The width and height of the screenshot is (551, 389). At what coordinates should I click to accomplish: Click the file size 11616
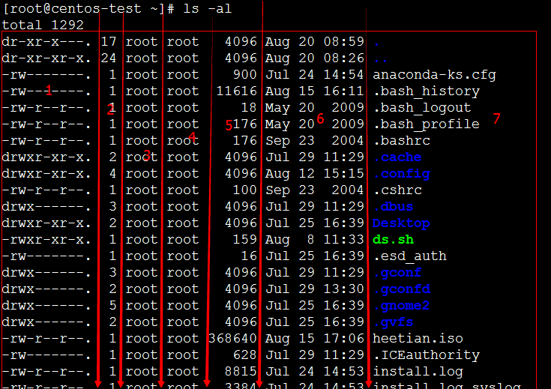[x=237, y=91]
